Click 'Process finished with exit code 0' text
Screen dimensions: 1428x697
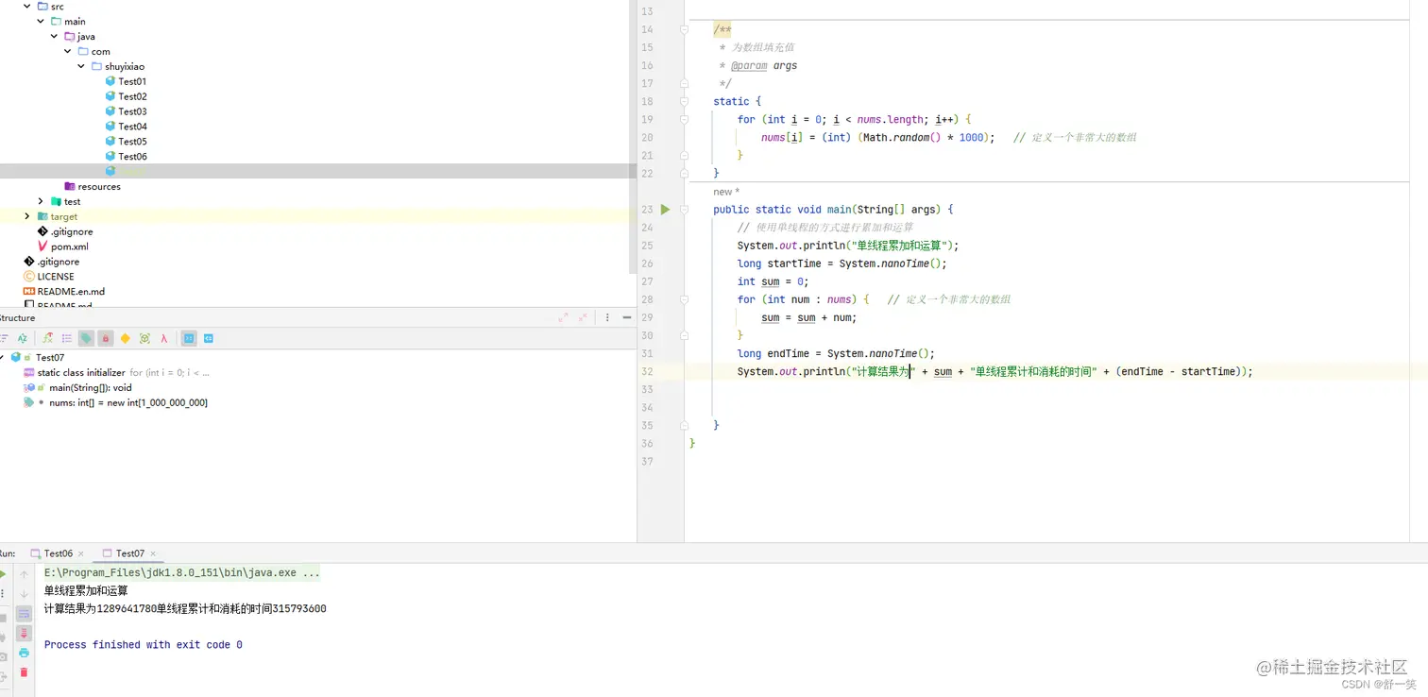click(143, 645)
